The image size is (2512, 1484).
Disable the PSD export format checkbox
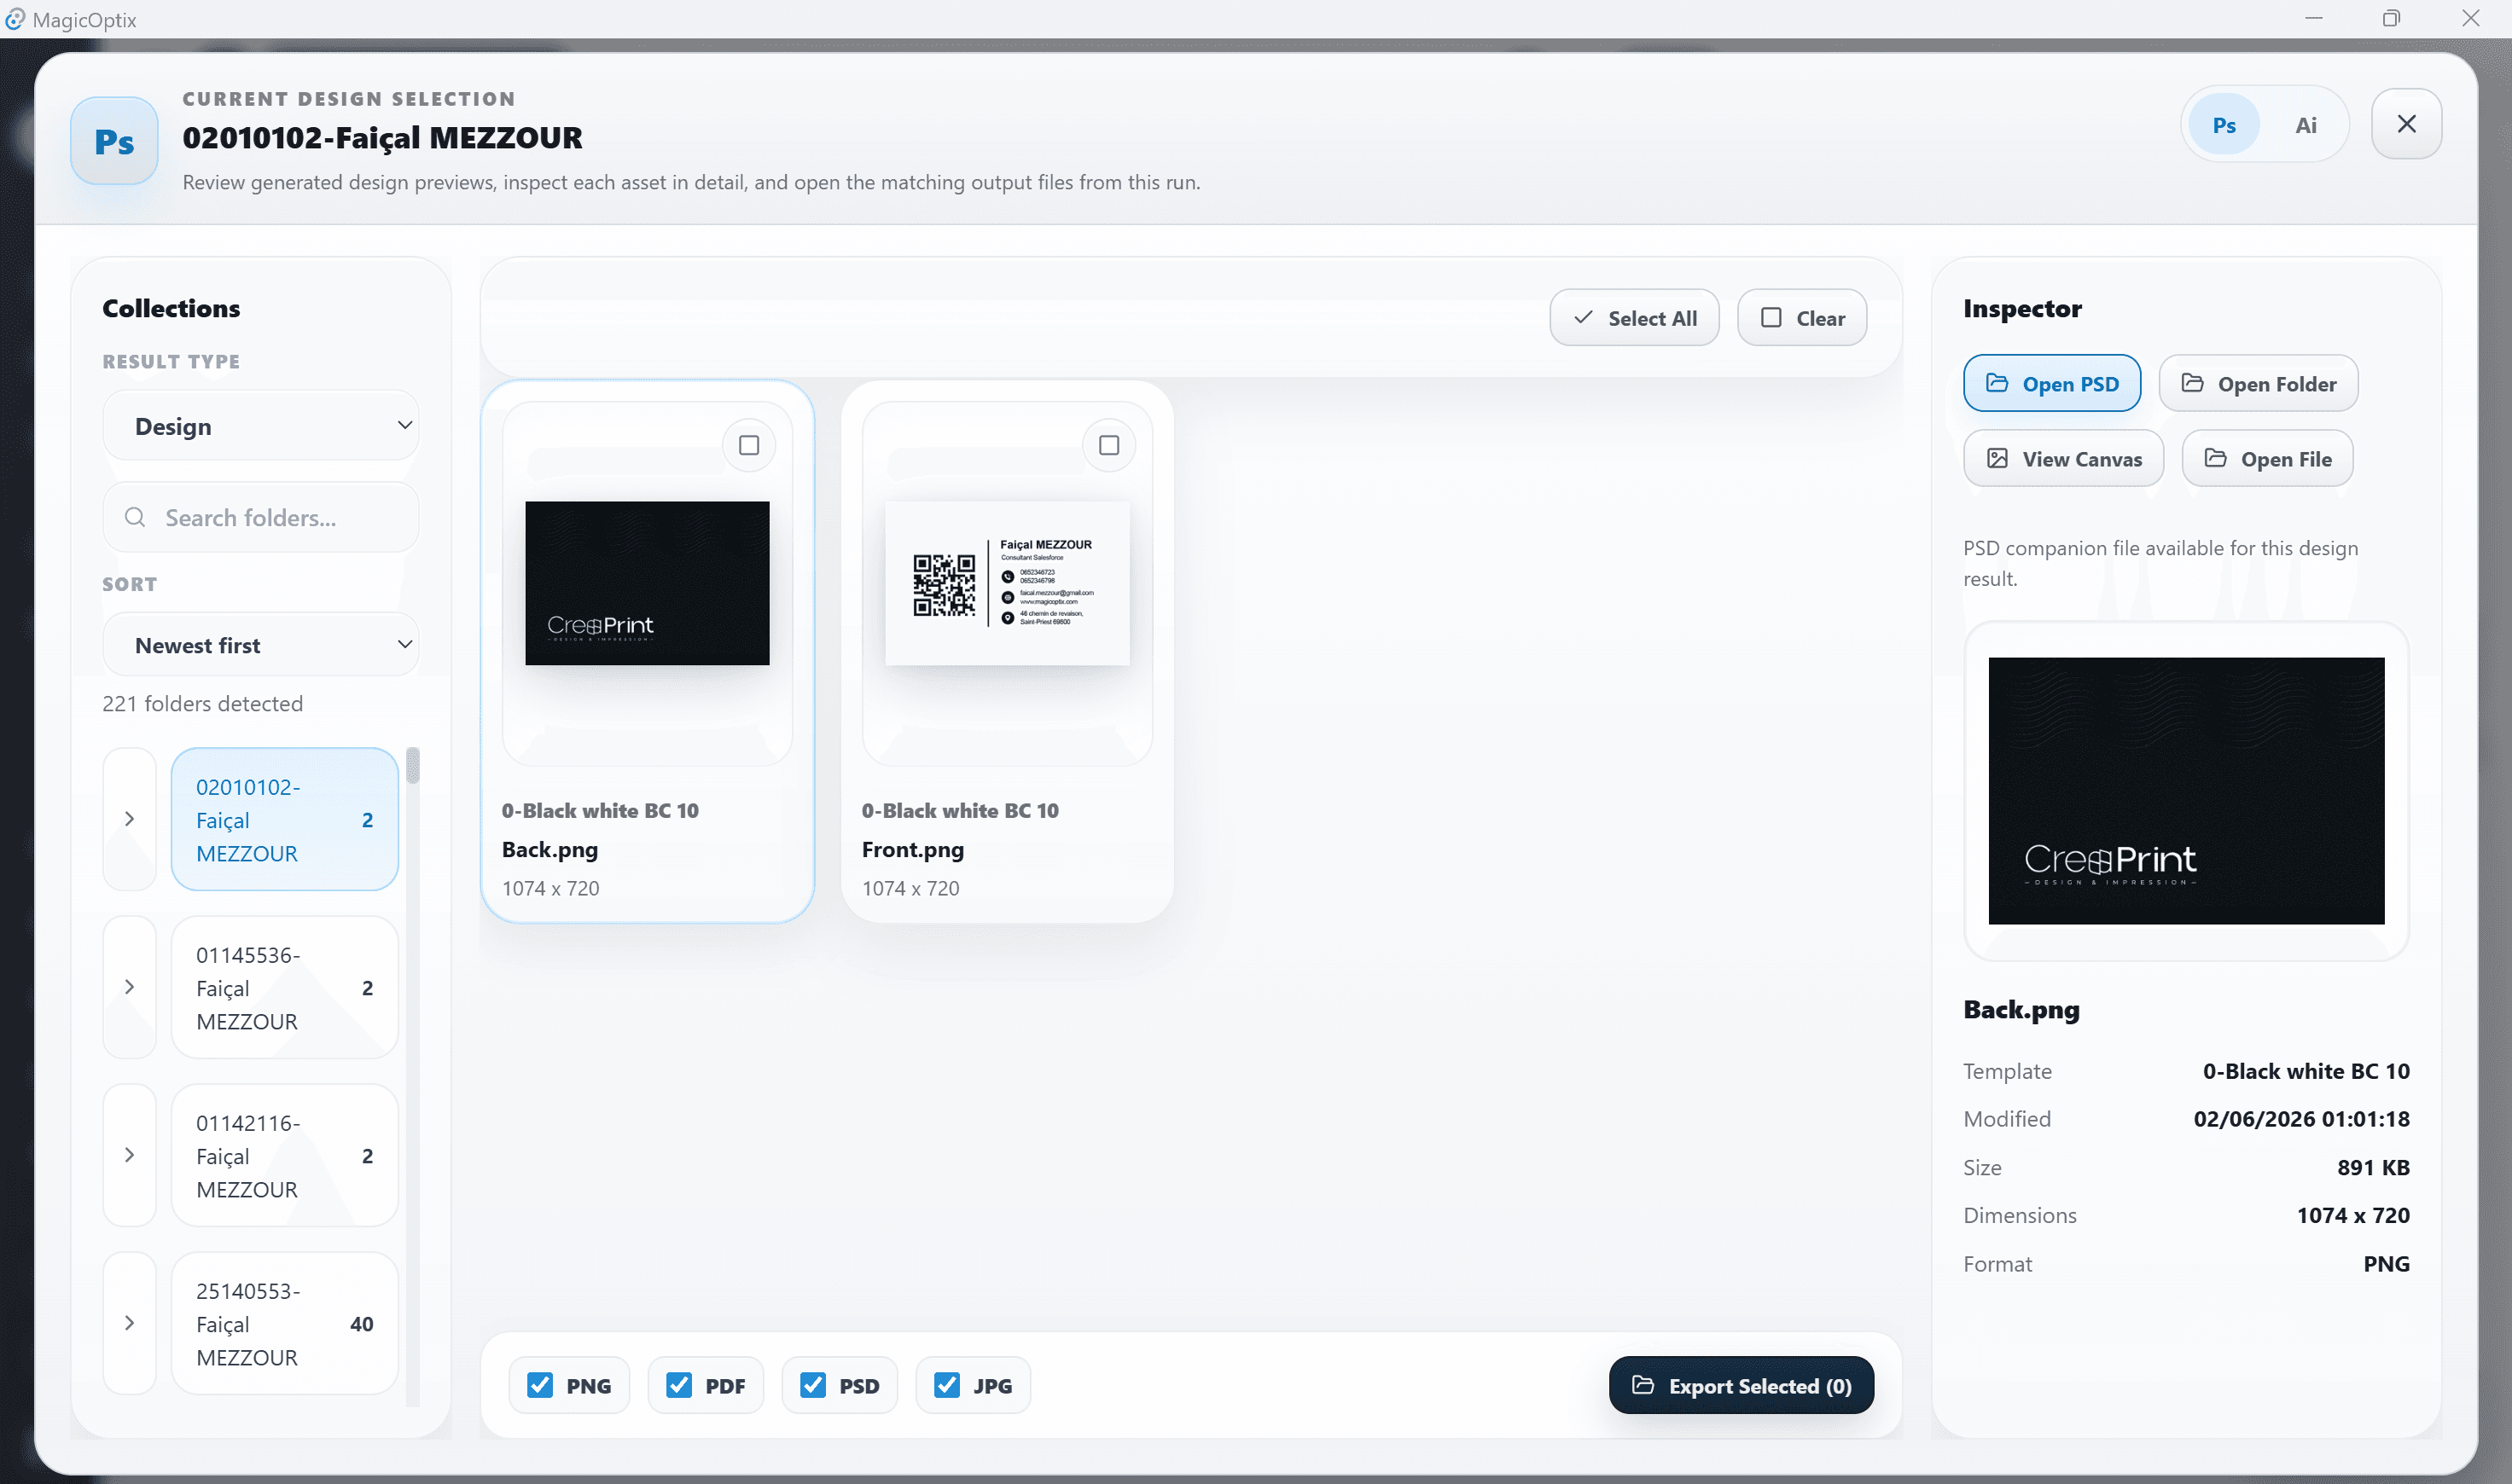tap(812, 1385)
